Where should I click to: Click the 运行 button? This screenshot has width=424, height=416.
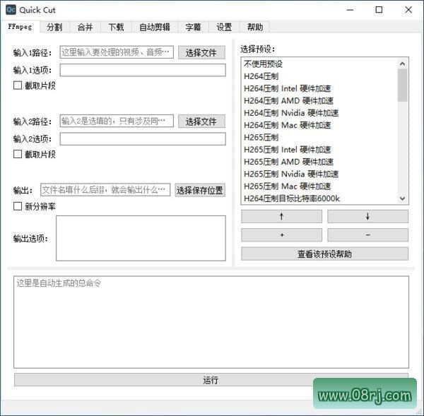pyautogui.click(x=211, y=380)
